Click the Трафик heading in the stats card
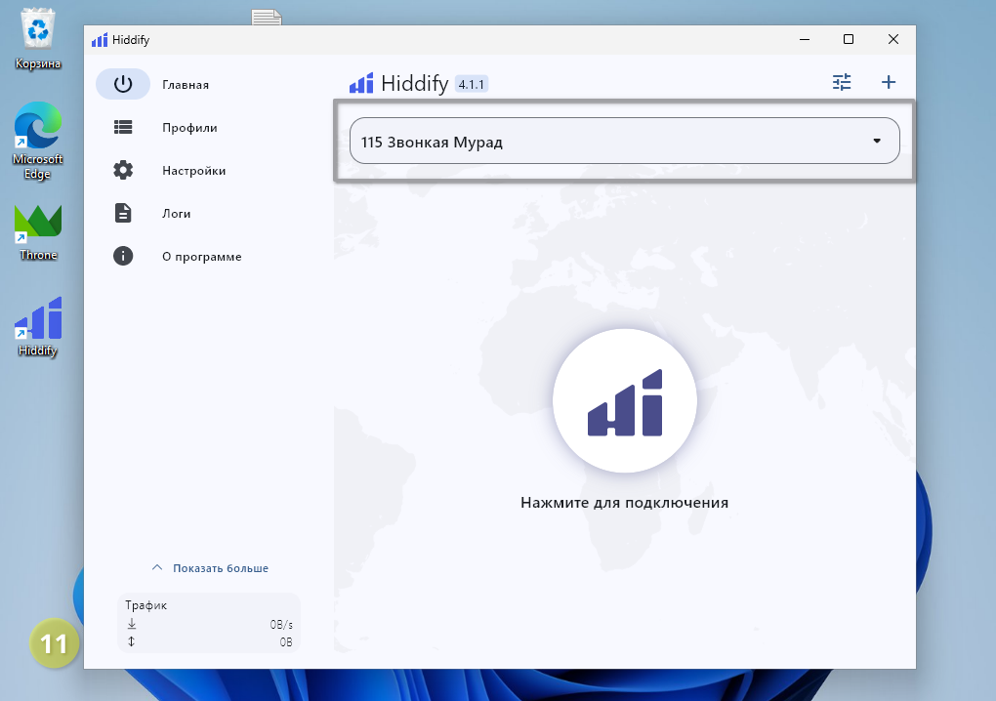 (x=146, y=605)
